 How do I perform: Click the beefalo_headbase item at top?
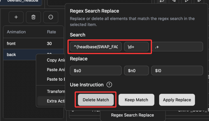[x=23, y=1]
